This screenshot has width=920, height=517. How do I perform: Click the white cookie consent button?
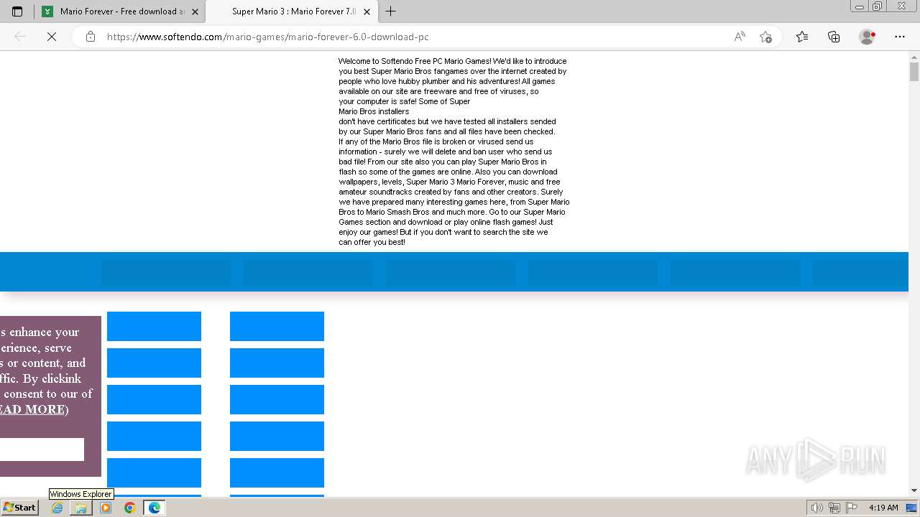[42, 450]
